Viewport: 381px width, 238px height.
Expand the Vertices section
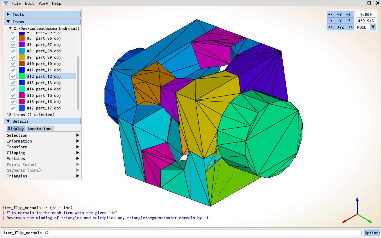[x=43, y=159]
